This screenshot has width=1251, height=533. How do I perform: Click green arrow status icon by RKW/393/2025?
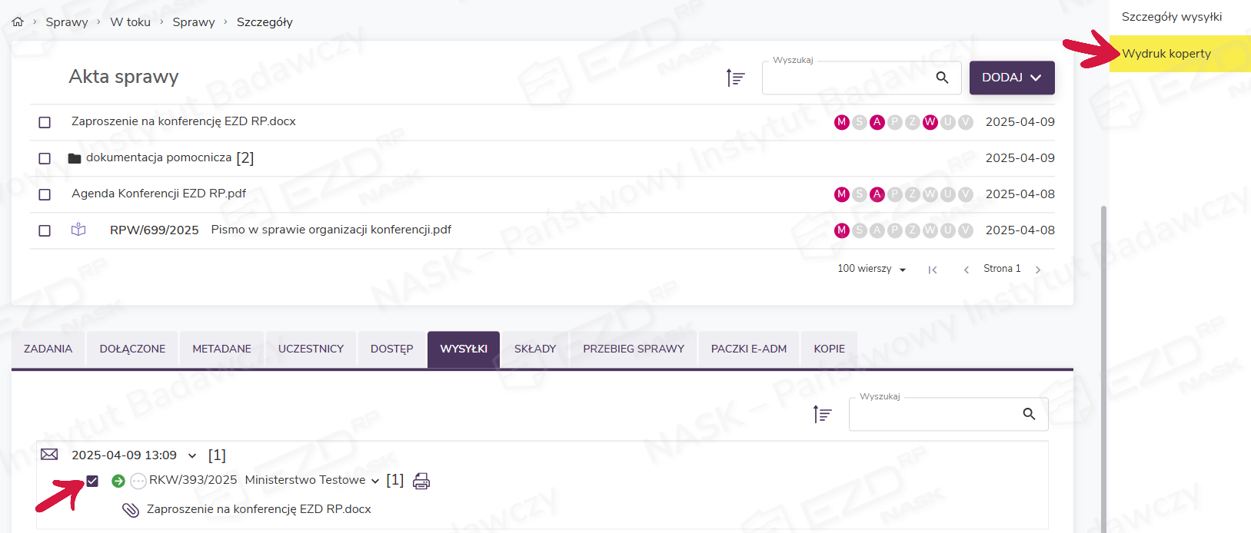(x=118, y=481)
